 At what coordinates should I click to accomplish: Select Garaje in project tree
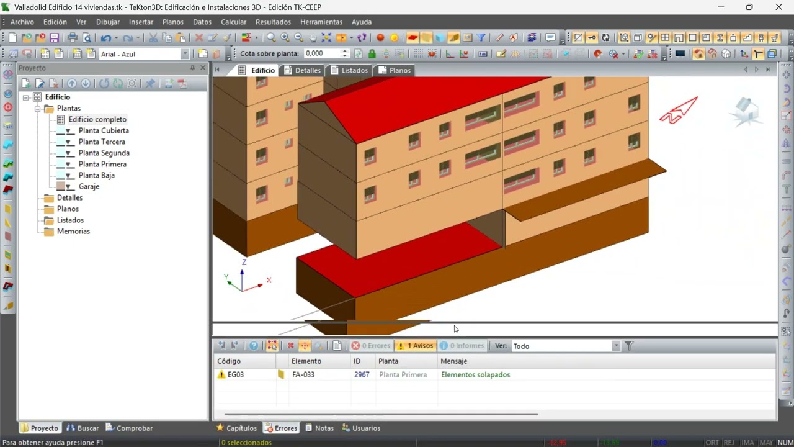point(89,186)
